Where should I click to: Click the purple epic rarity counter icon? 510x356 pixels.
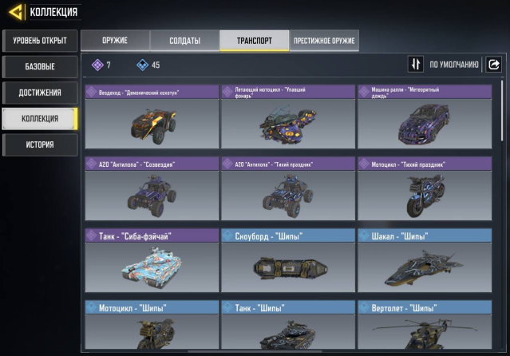coord(97,65)
